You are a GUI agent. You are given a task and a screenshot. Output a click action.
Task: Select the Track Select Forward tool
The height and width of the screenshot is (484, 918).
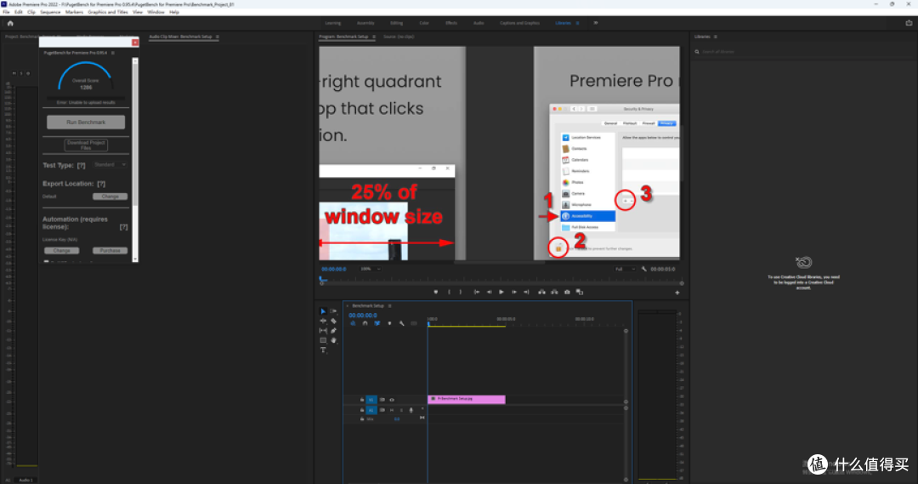pyautogui.click(x=333, y=311)
